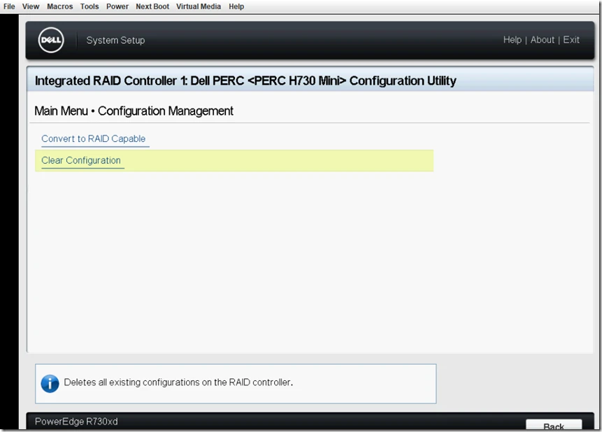The height and width of the screenshot is (432, 602).
Task: Click the System Setup title text
Action: pyautogui.click(x=115, y=41)
